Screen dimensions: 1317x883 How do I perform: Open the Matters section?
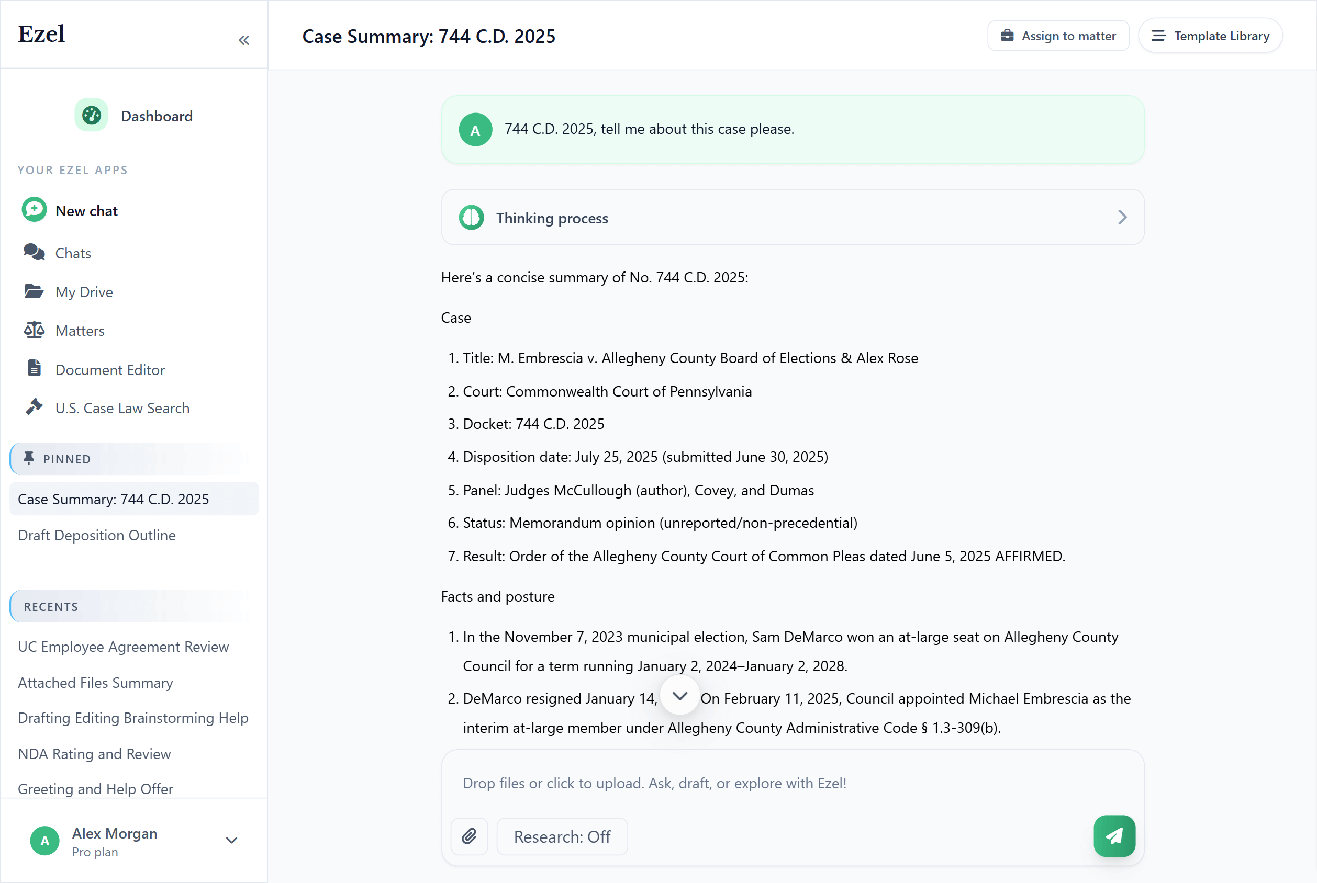(80, 330)
